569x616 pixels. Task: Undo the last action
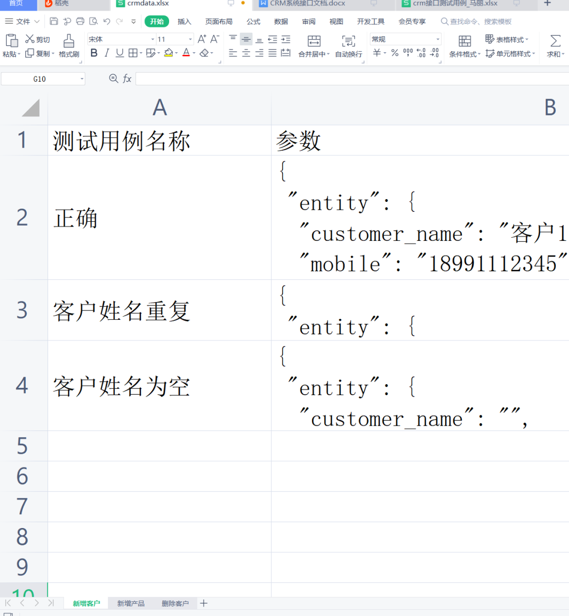point(107,21)
